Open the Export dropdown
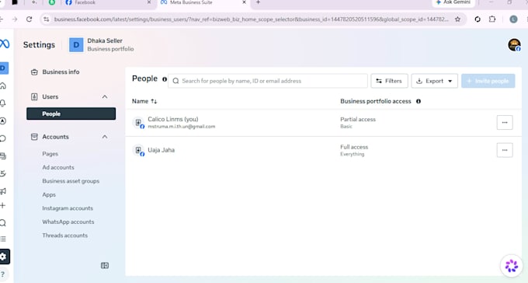 tap(434, 81)
